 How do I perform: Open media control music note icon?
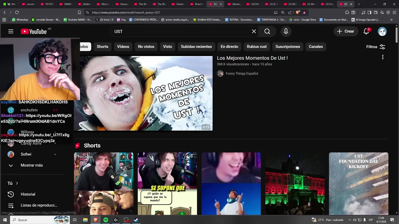(x=363, y=12)
